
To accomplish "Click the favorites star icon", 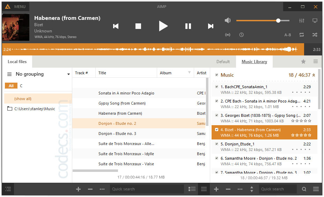I will pyautogui.click(x=303, y=61).
